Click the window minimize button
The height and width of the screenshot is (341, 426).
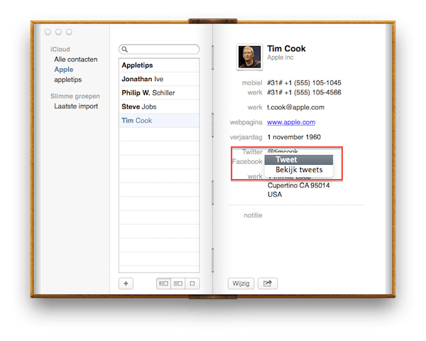pos(58,32)
